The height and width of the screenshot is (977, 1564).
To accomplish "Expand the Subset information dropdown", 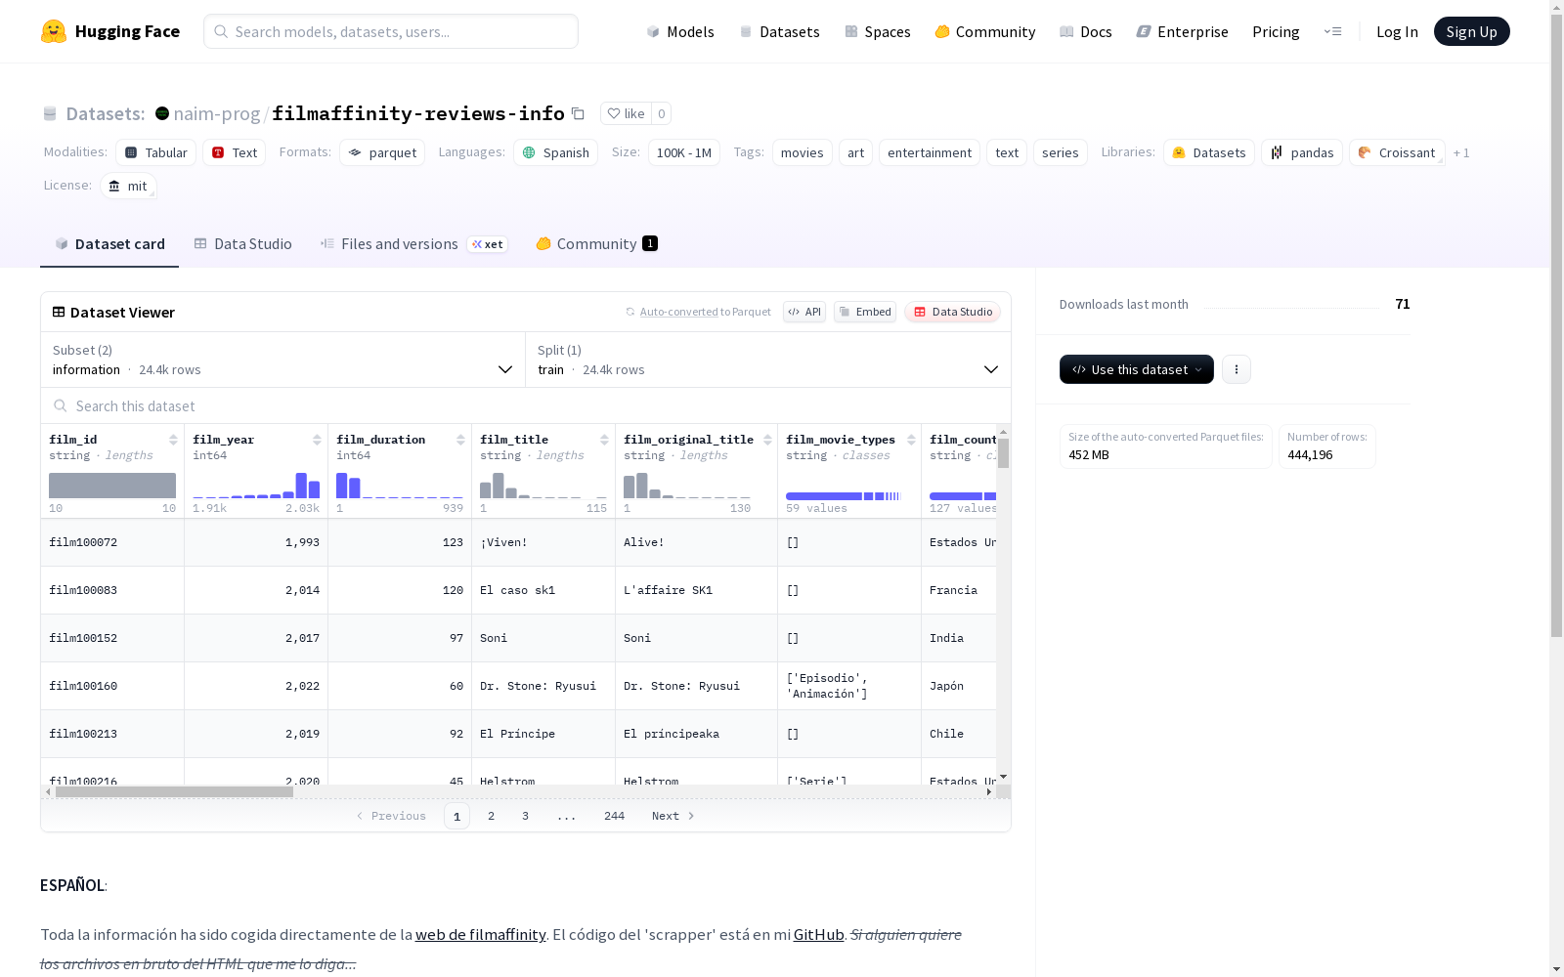I will (282, 360).
